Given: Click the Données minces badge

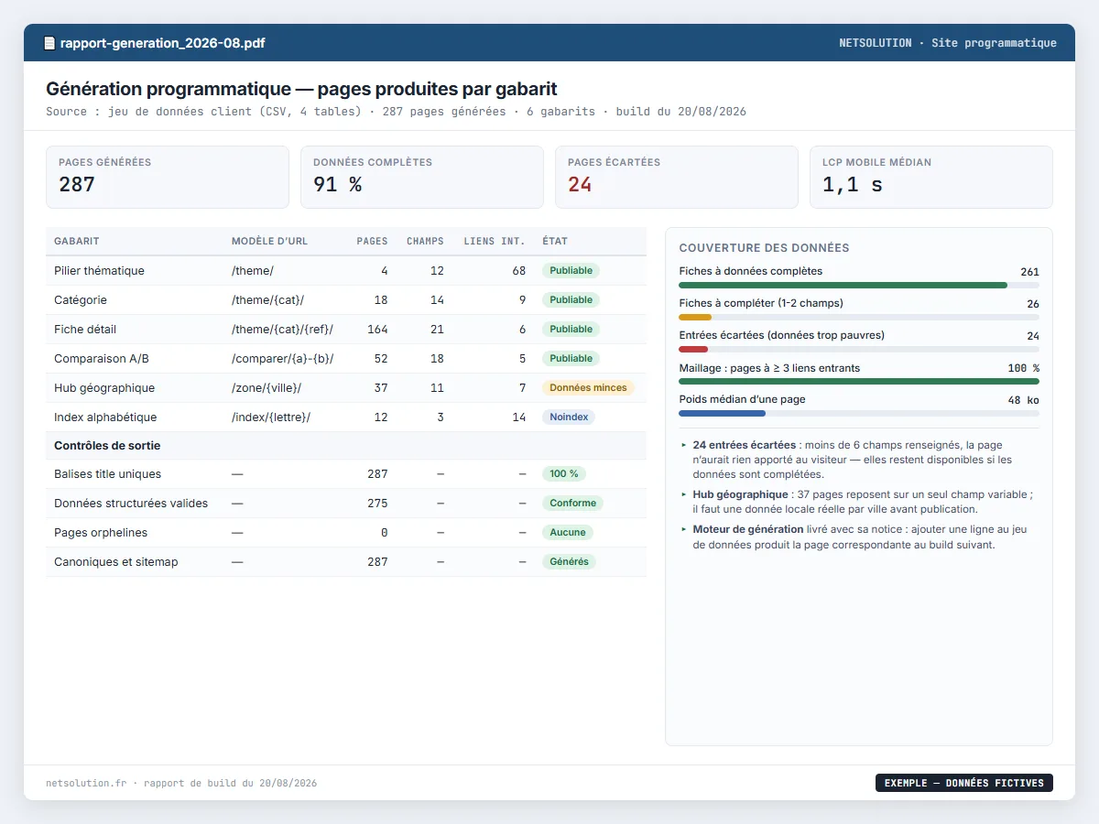Looking at the screenshot, I should click(588, 388).
